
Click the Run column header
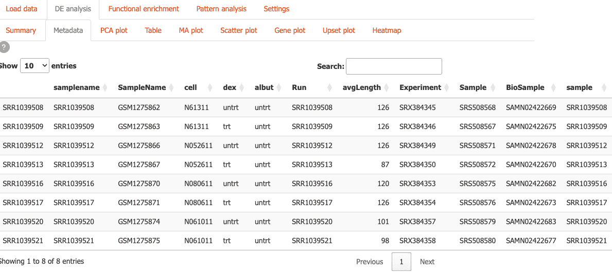coord(299,88)
